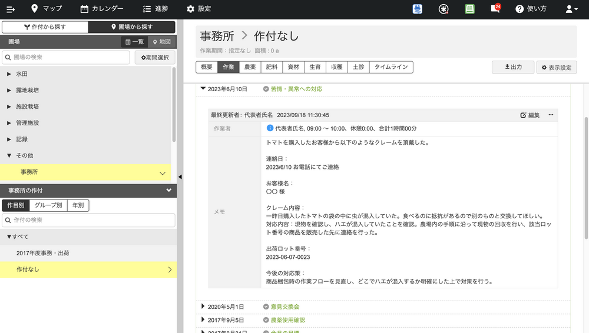The width and height of the screenshot is (589, 333).
Task: Select the グループ別 grouping option
Action: pos(48,205)
